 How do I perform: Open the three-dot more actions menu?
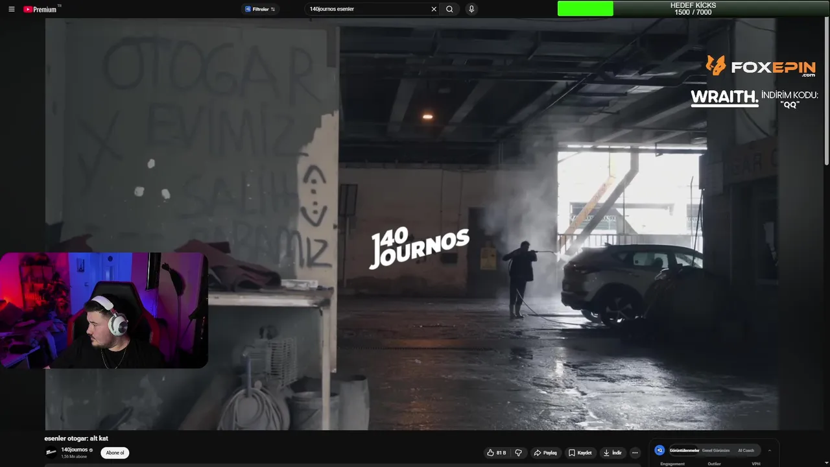pyautogui.click(x=635, y=453)
